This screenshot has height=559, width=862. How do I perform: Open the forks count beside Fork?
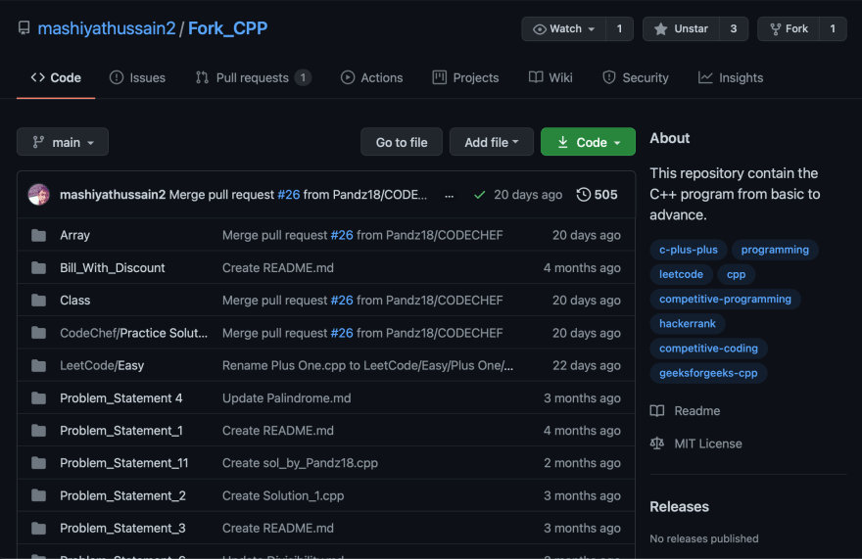pyautogui.click(x=833, y=28)
